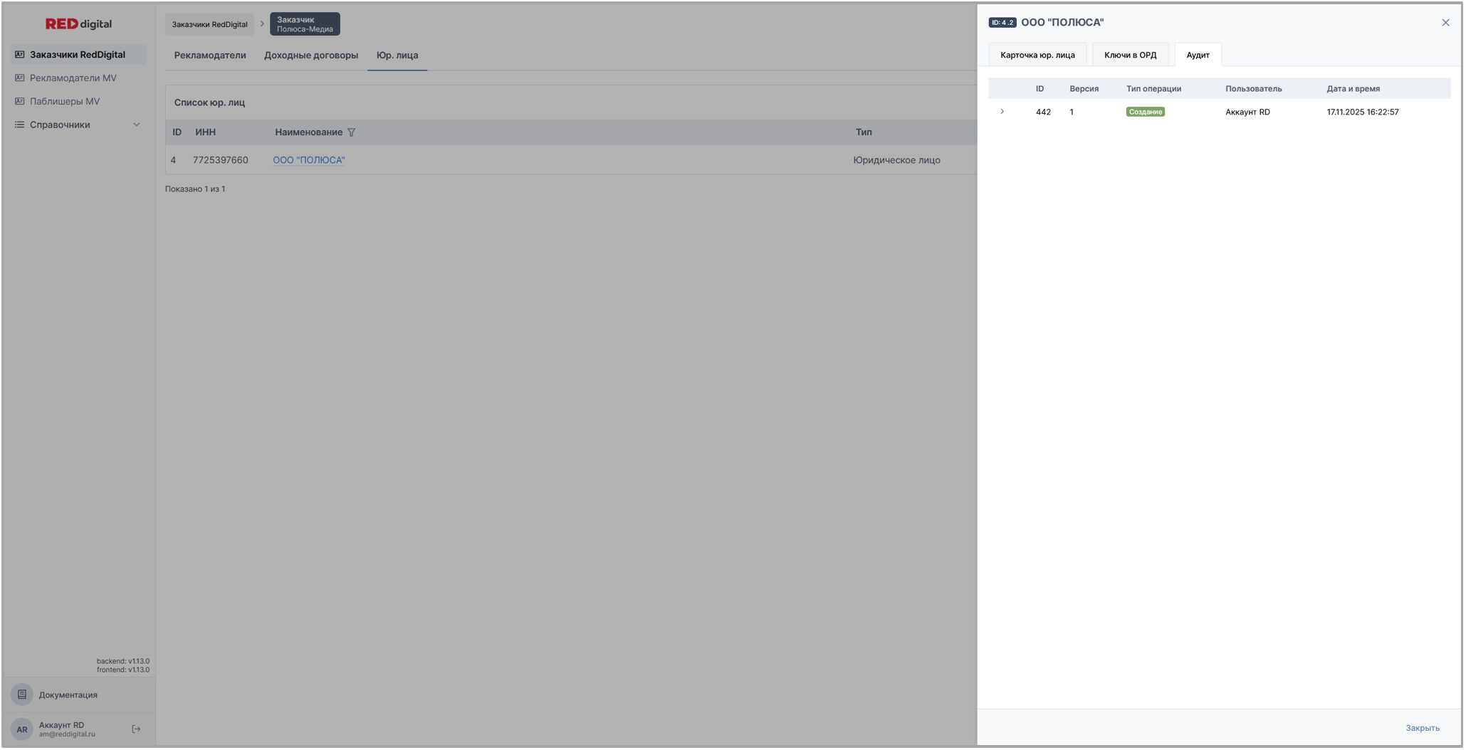This screenshot has height=750, width=1466.
Task: Click the filter icon next to Наименование
Action: click(351, 132)
